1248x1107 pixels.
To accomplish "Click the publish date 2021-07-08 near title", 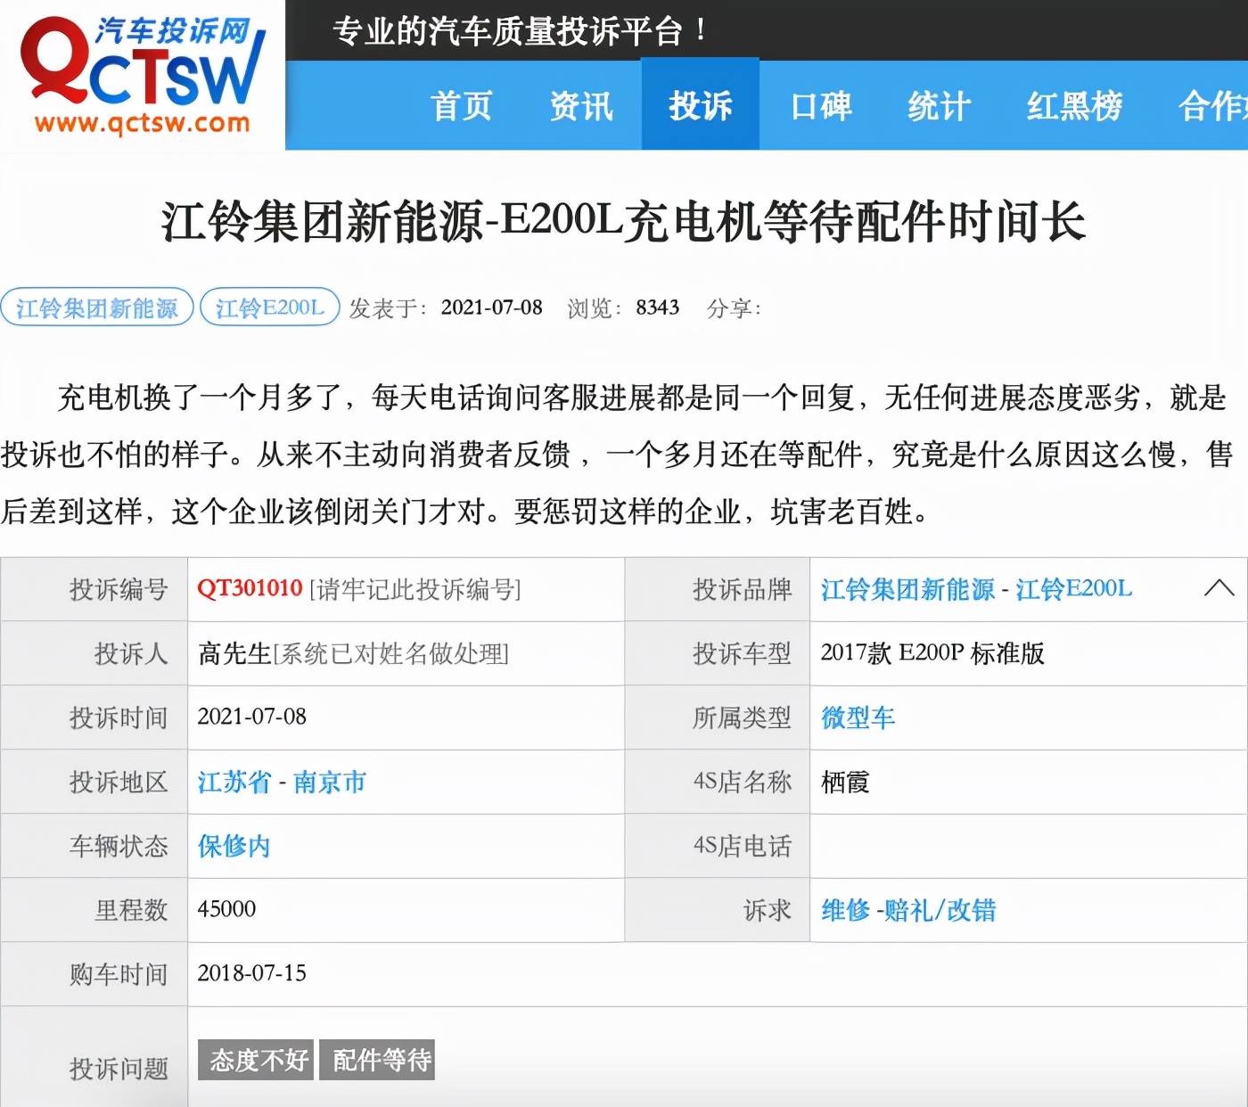I will coord(491,307).
